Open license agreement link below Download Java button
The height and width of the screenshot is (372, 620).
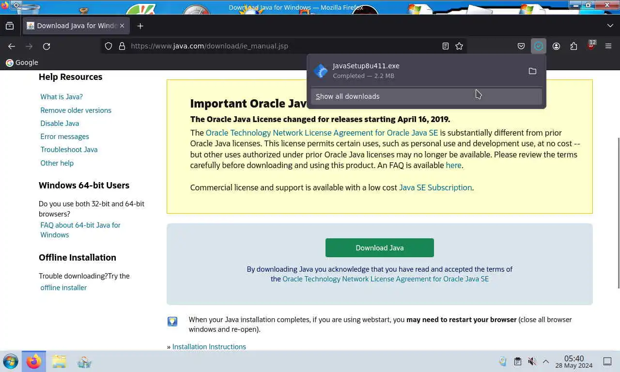click(386, 279)
